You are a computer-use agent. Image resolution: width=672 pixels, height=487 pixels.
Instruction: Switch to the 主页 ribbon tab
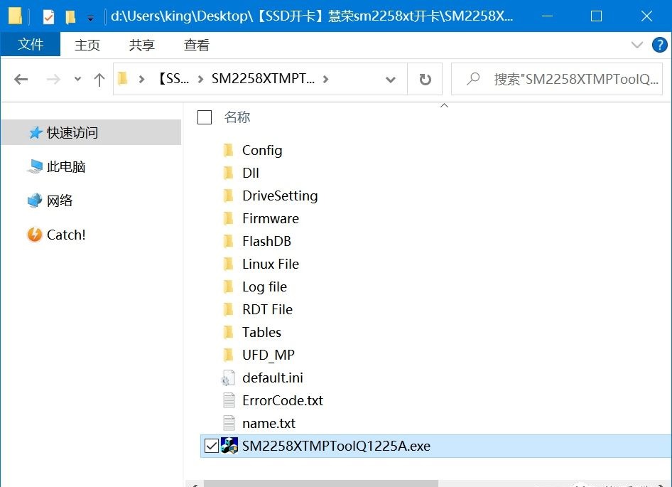[87, 45]
